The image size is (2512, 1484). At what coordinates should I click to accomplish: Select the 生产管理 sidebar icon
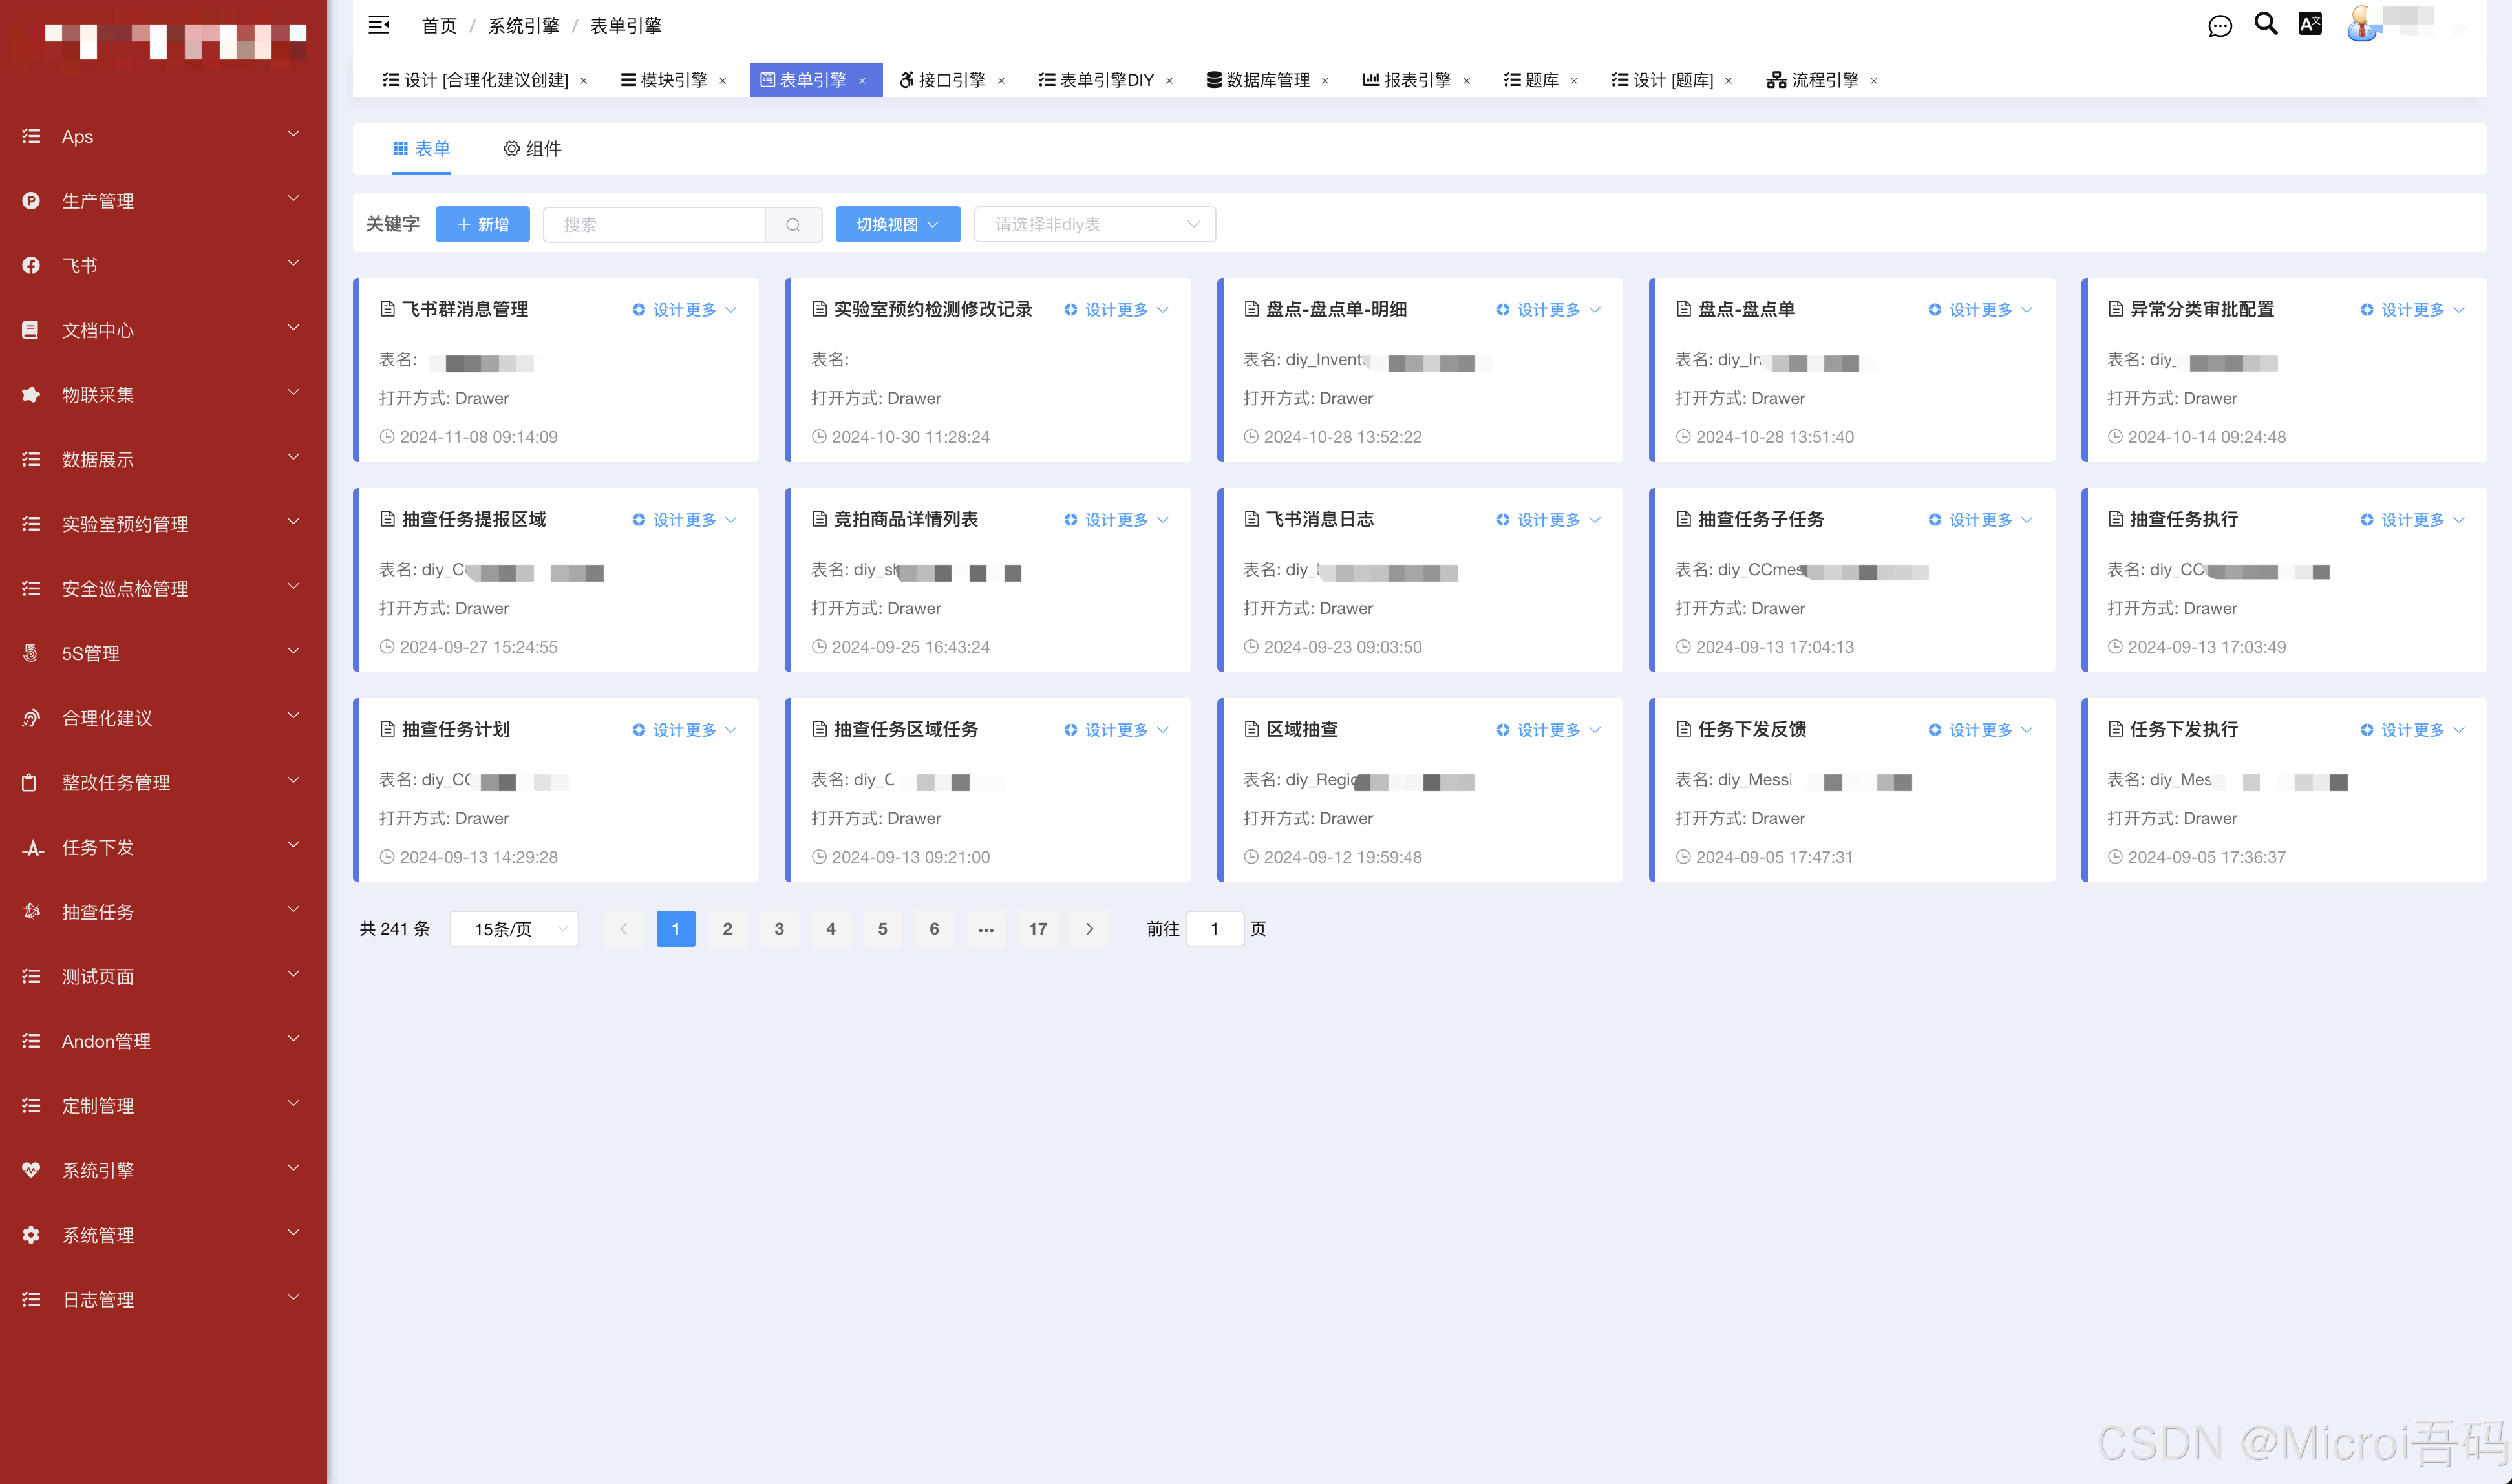click(x=30, y=200)
